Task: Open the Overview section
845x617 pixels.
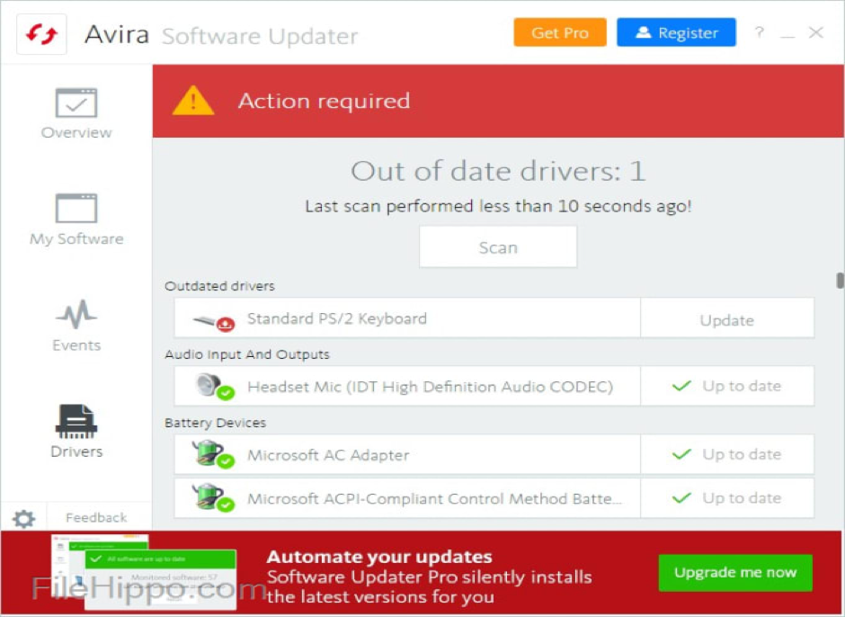Action: (76, 113)
